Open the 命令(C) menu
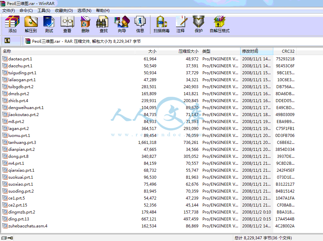Image resolution: width=323 pixels, height=241 pixels. [26, 11]
